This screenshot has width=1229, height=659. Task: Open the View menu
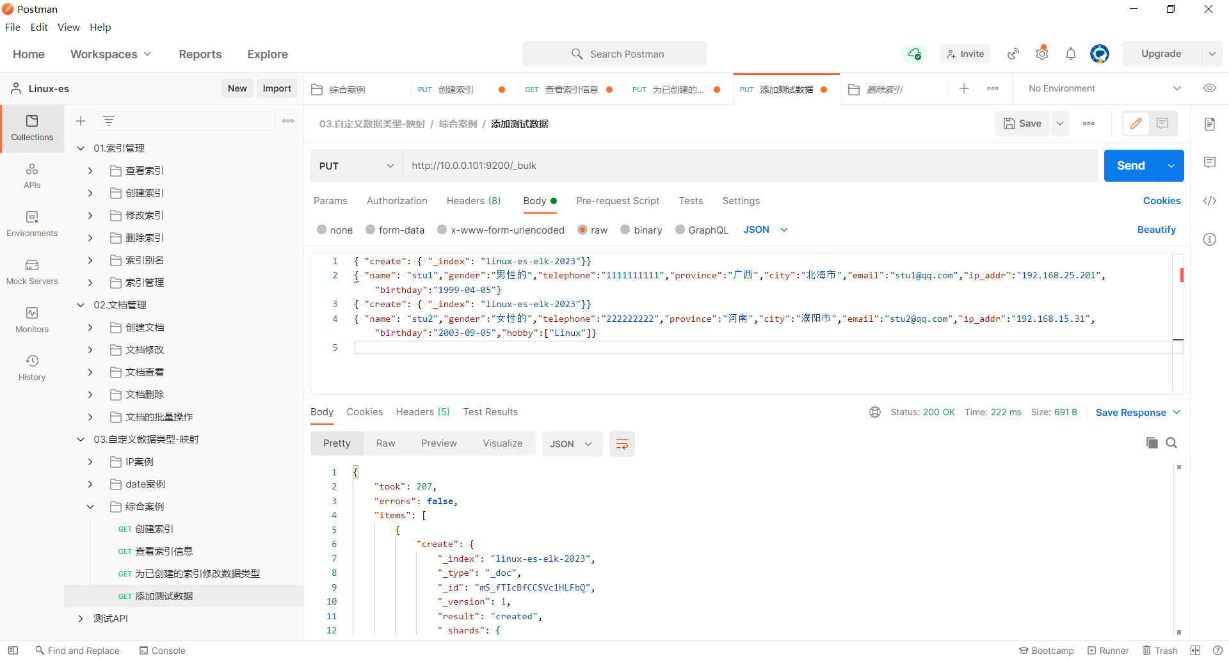(68, 27)
